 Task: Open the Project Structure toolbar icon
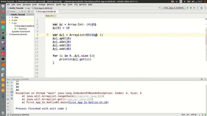[x=201, y=8]
